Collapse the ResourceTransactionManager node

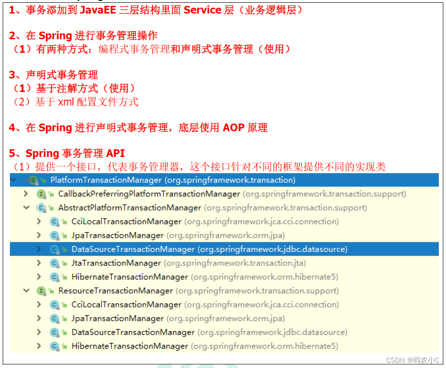(27, 290)
